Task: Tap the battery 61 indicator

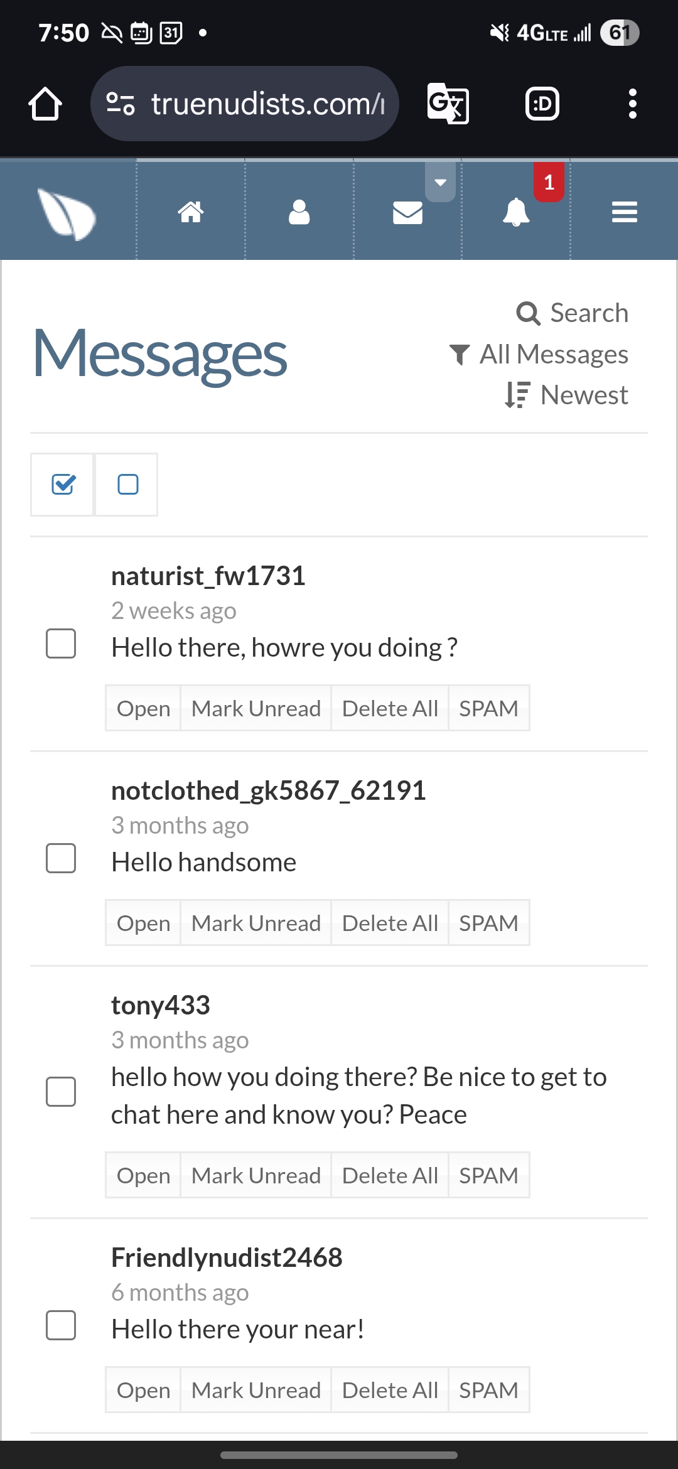Action: [x=620, y=33]
